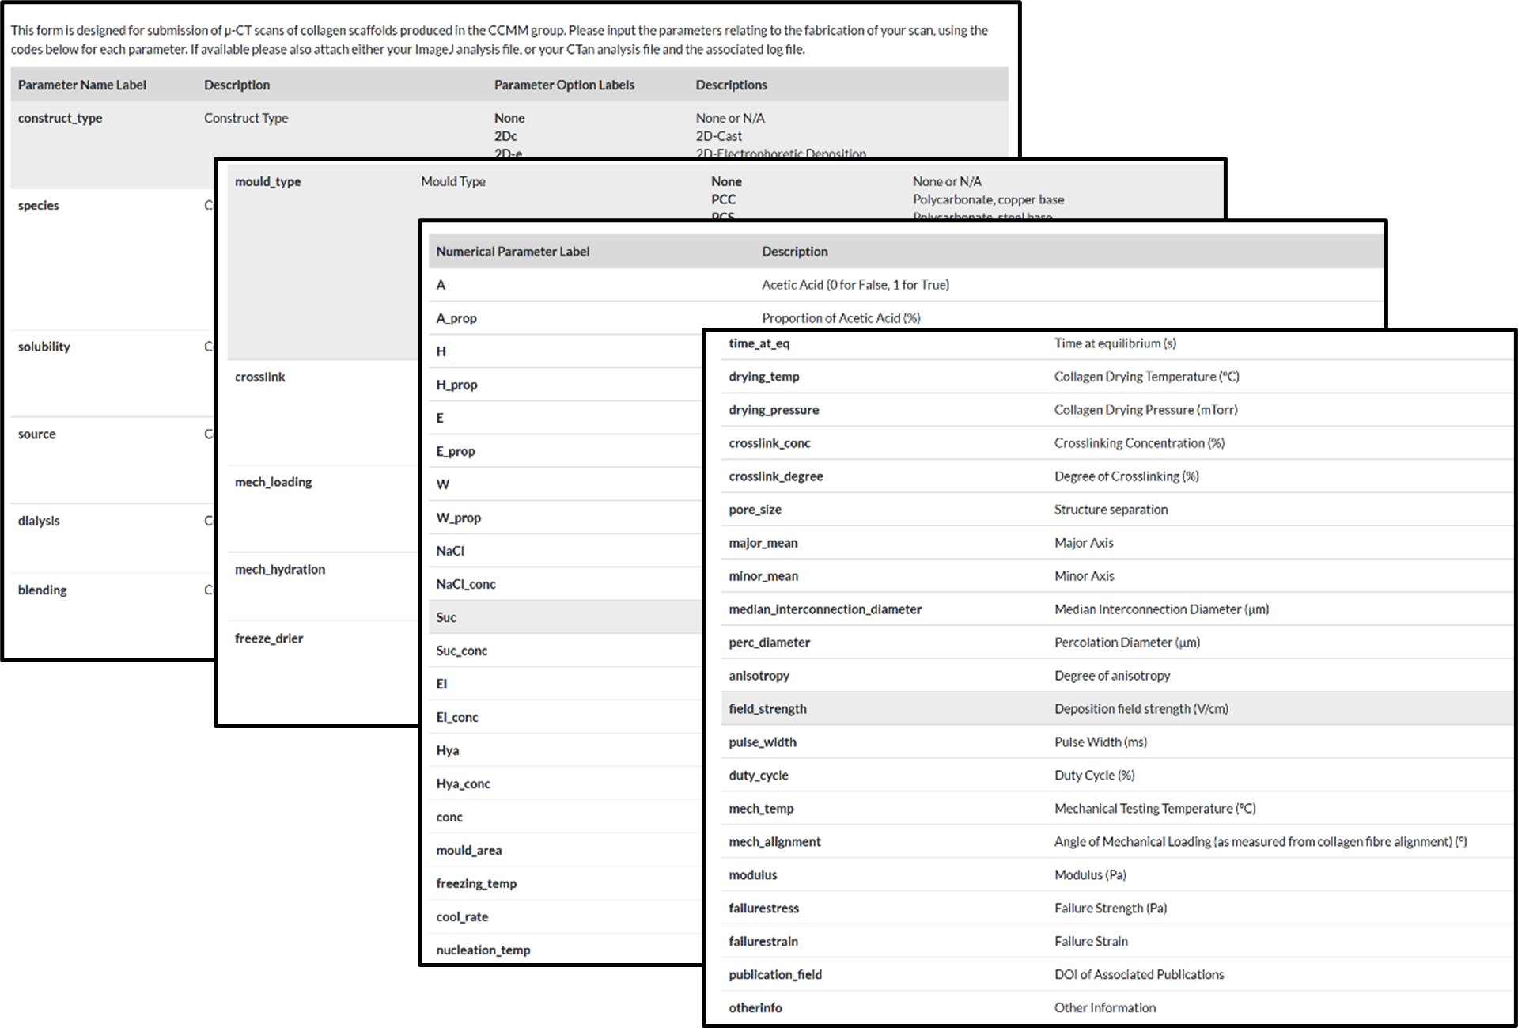The image size is (1518, 1028).
Task: Select the 'Acetic Acid (0 for False, 1 for True)' text
Action: tap(855, 285)
